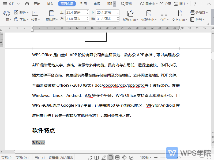Increase the 下 bottom margin value
The image size is (214, 160).
click(x=118, y=11)
